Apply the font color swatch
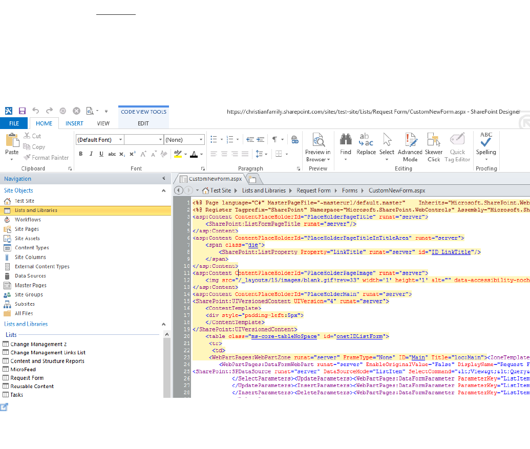The width and height of the screenshot is (530, 449). tap(194, 154)
